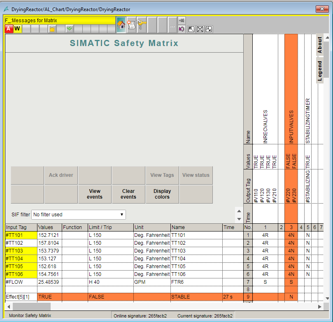Select the Effect[5][1] row label

(x=21, y=297)
